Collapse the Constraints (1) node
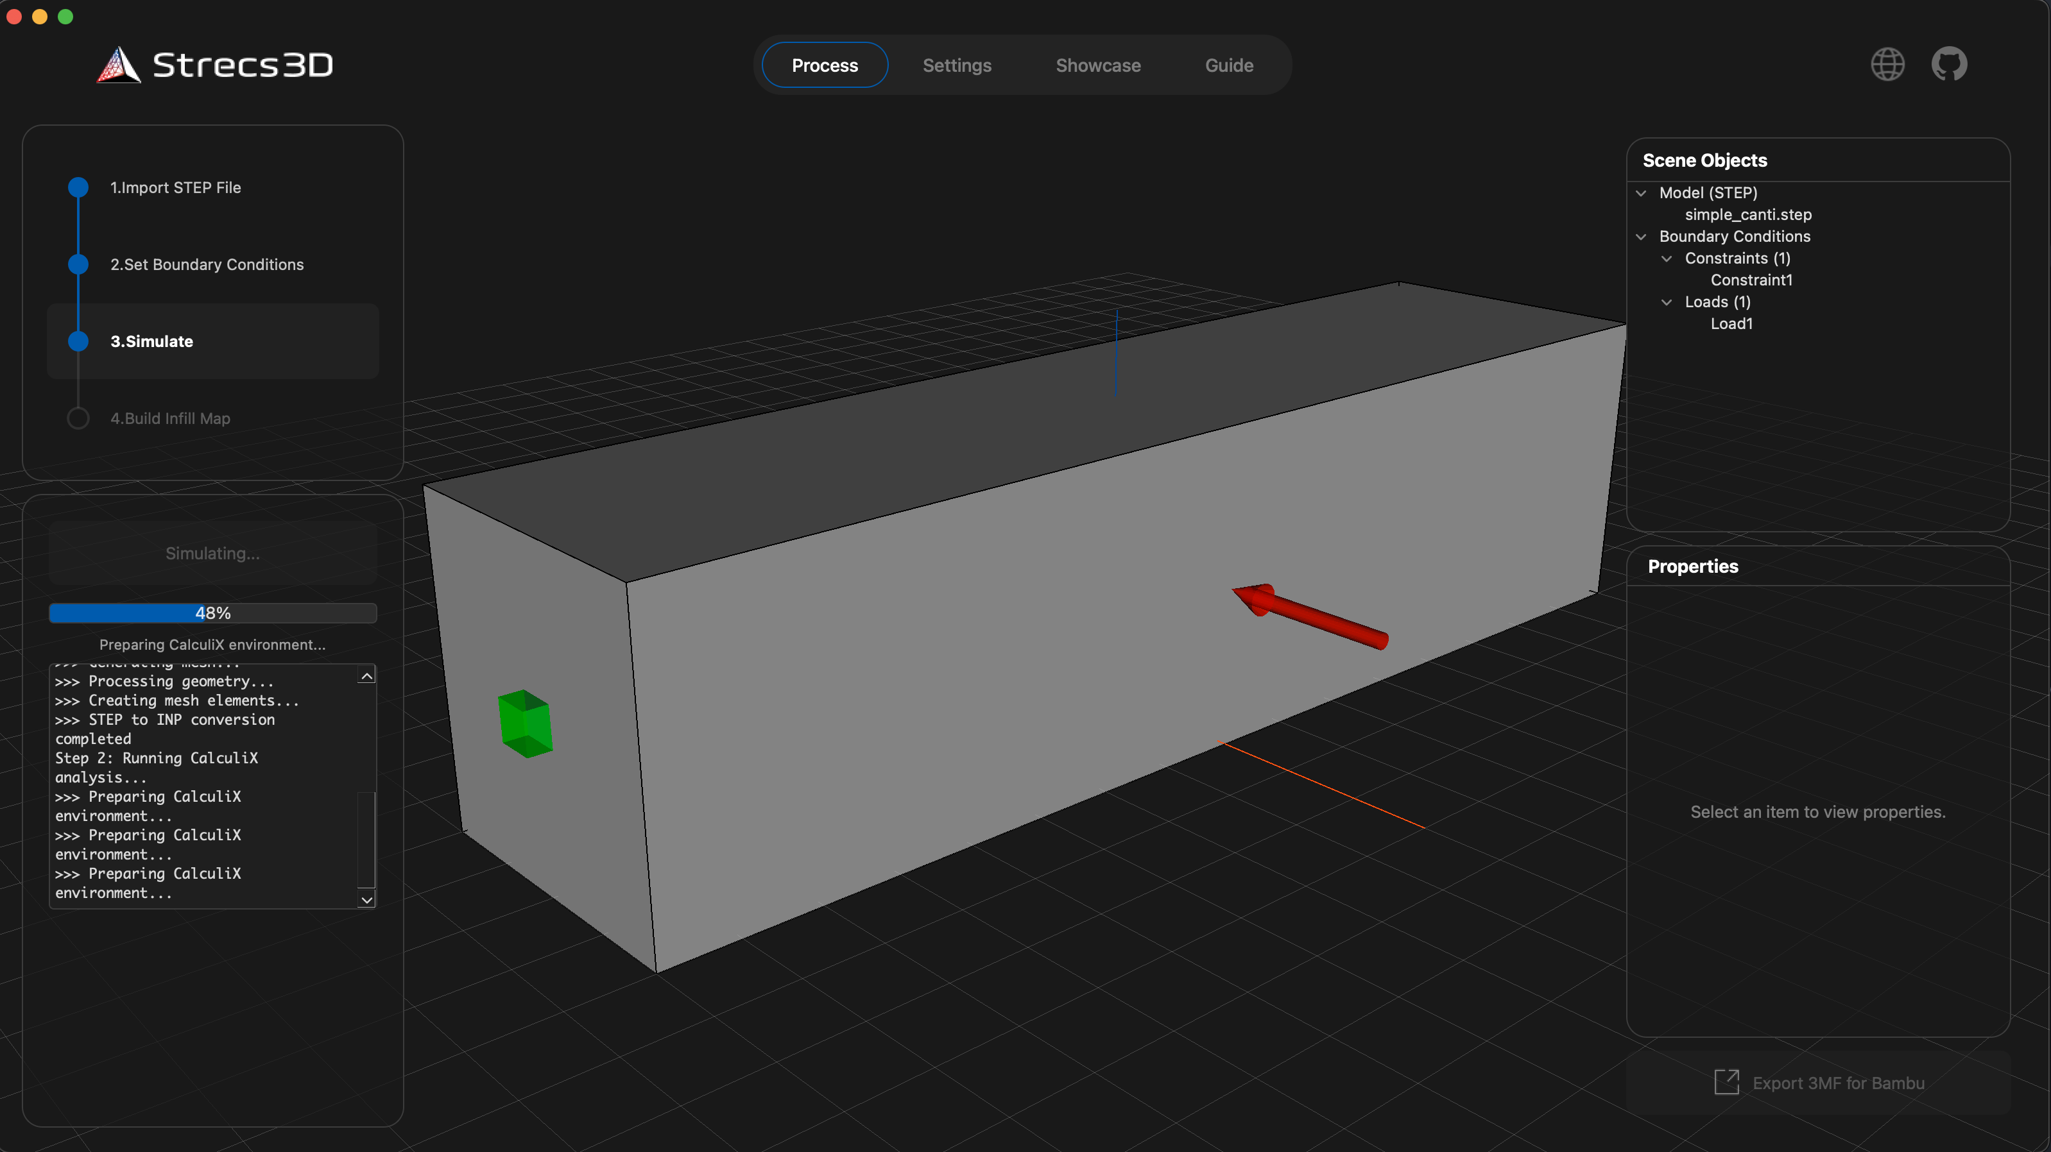The height and width of the screenshot is (1152, 2051). (1667, 258)
